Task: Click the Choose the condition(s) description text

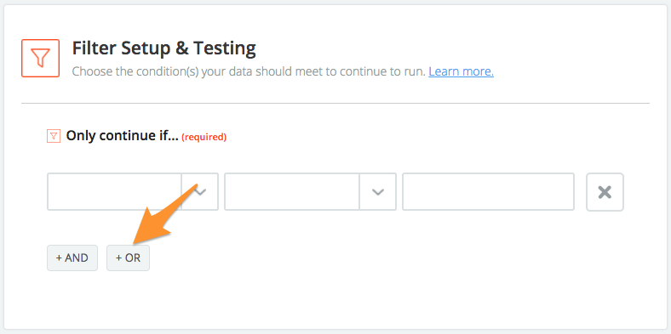Action: pos(249,71)
